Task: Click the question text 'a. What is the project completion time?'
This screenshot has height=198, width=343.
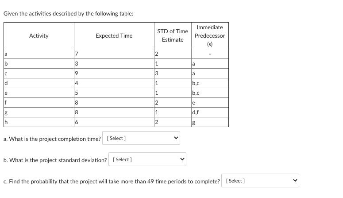Action: (x=52, y=139)
